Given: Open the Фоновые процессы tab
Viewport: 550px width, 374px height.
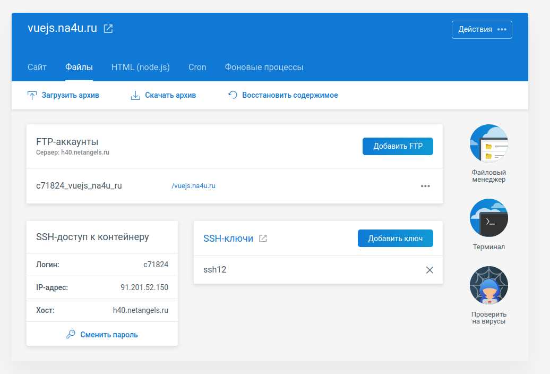Looking at the screenshot, I should click(264, 67).
